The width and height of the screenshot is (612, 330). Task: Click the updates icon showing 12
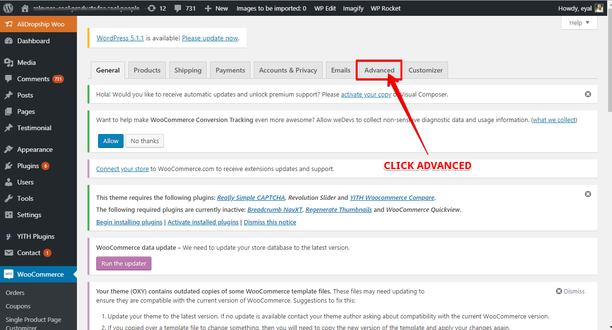152,8
